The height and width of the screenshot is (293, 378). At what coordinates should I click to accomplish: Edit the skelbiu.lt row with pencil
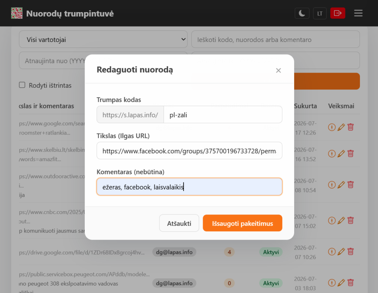pos(341,154)
